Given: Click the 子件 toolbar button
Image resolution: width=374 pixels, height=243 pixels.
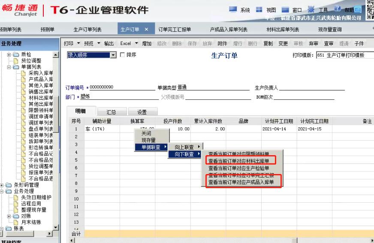Looking at the screenshot, I should coord(359,43).
